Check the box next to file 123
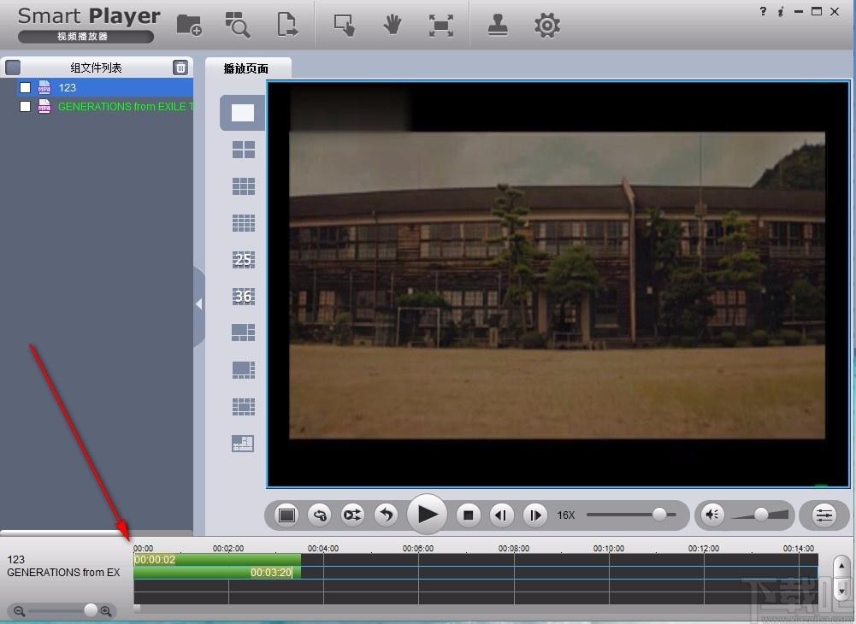Screen dimensions: 856x624 click(x=26, y=87)
